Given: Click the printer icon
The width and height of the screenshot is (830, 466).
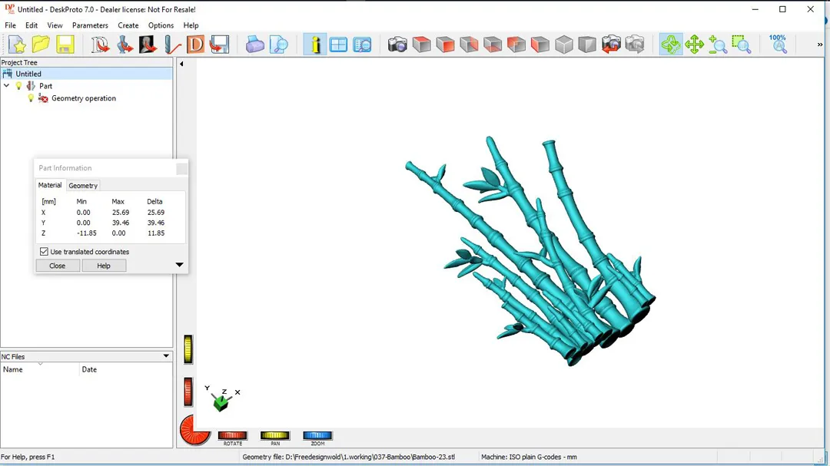Looking at the screenshot, I should point(254,45).
